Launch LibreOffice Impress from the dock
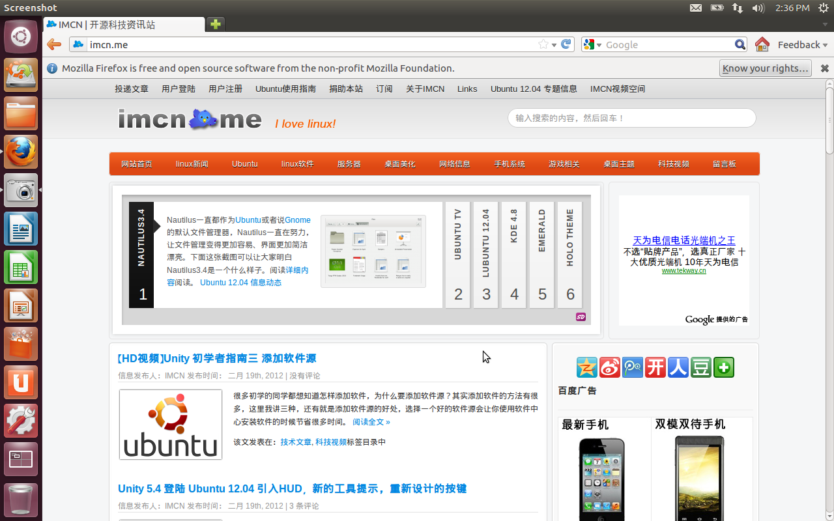 pos(21,305)
